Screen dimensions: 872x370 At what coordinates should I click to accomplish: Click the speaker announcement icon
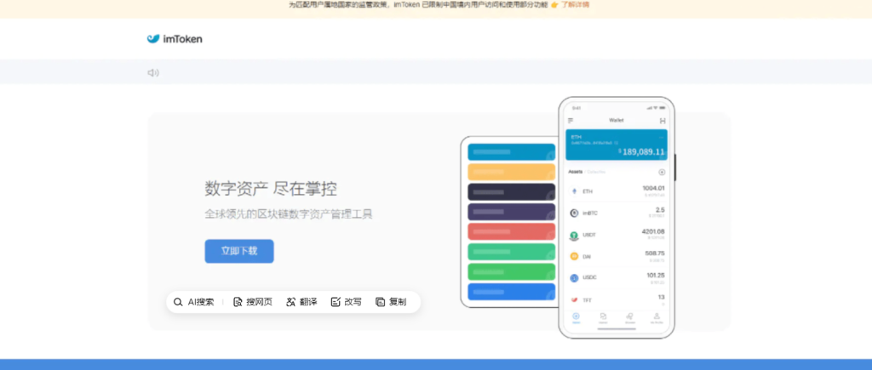(x=153, y=72)
